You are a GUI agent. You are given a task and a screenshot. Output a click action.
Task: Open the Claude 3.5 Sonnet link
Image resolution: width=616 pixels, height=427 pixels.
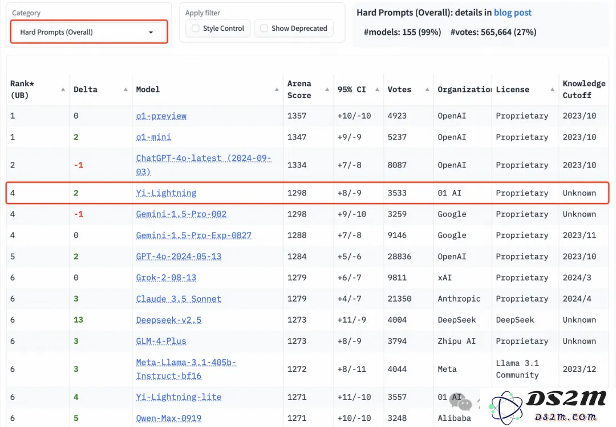pos(179,299)
